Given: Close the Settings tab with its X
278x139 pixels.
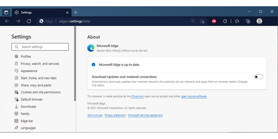Looking at the screenshot, I should tap(67, 13).
